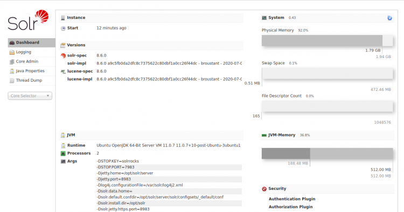Click the File Descriptor Count bar
404x212 pixels.
327,106
